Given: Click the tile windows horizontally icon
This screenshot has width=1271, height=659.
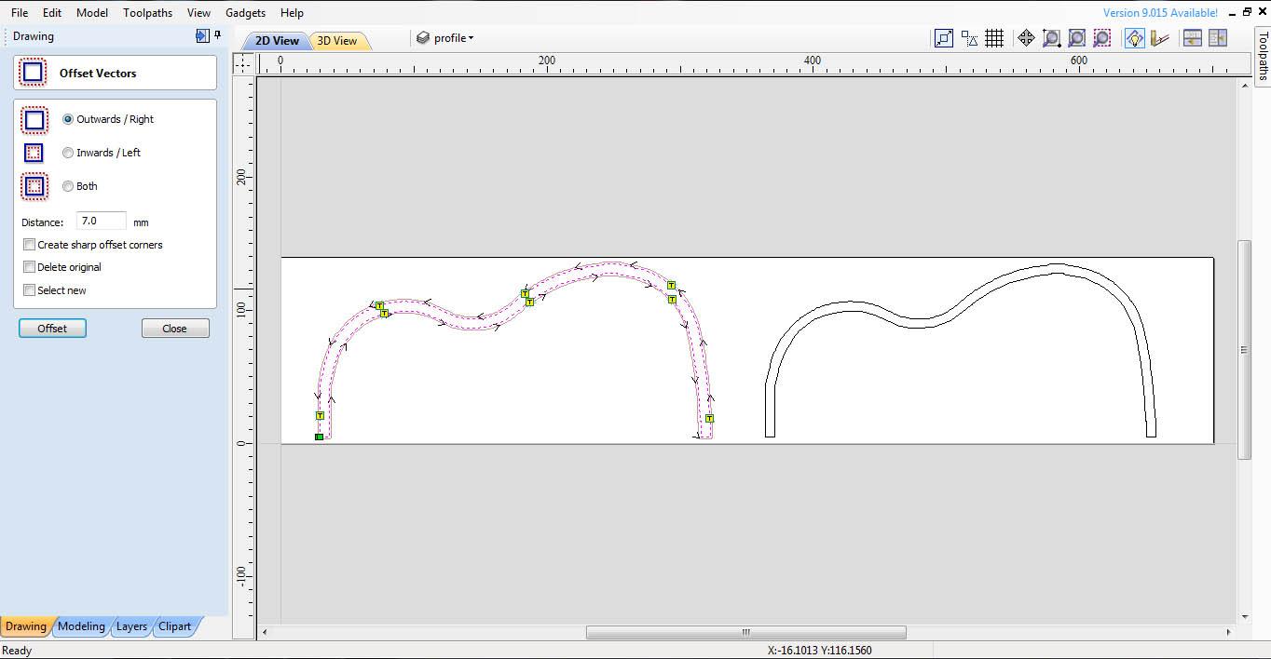Looking at the screenshot, I should point(1192,38).
